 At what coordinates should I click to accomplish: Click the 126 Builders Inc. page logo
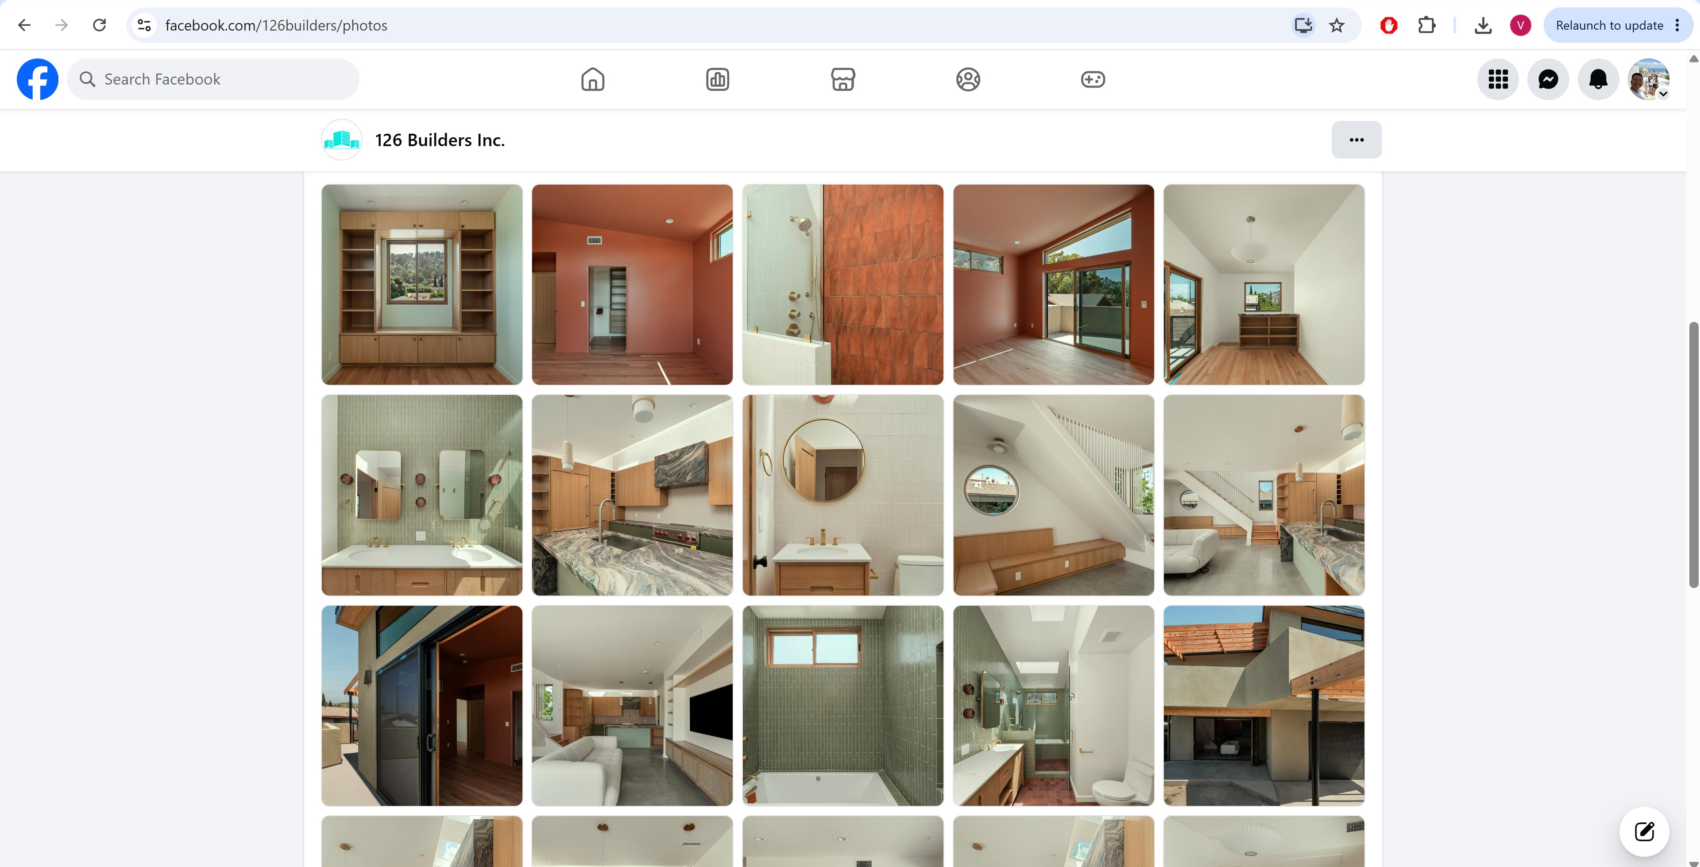[341, 139]
